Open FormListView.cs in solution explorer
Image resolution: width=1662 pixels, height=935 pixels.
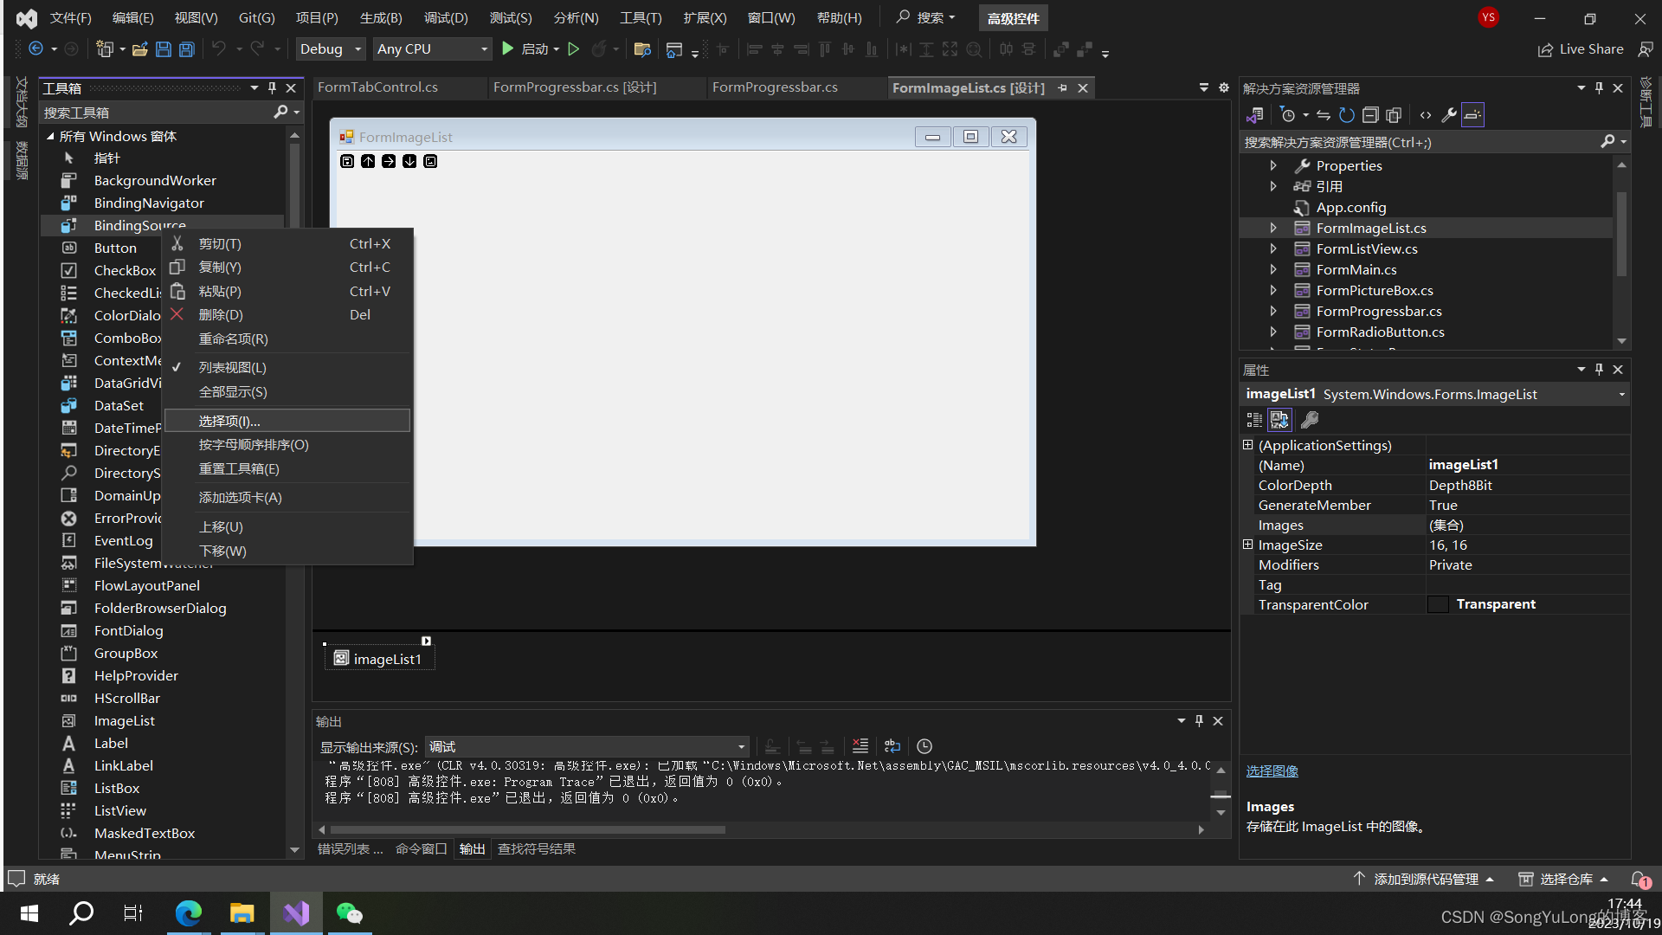1365,248
